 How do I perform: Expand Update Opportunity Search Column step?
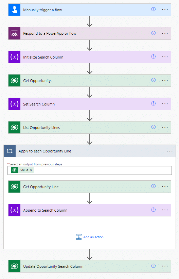tap(90, 266)
